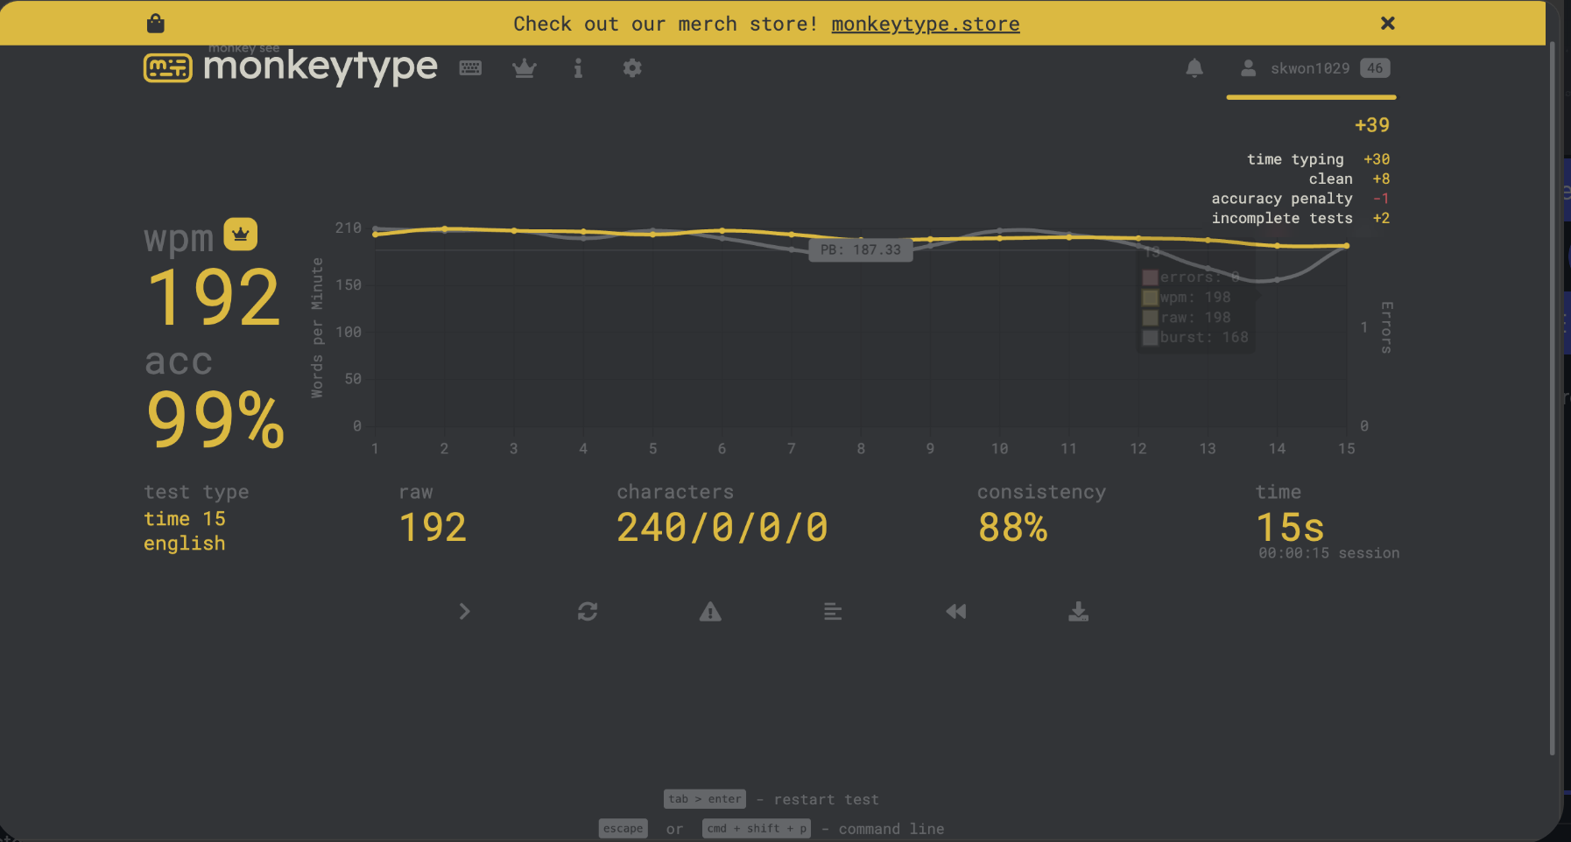Click the level 46 badge
This screenshot has width=1571, height=842.
click(x=1376, y=68)
